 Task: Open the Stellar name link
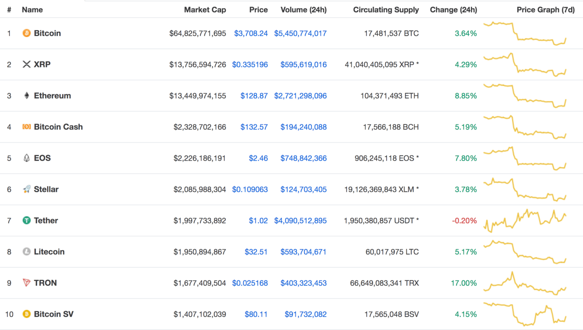[x=46, y=189]
